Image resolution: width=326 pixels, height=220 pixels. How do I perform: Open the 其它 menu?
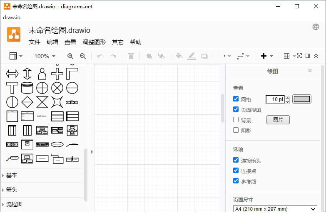click(118, 42)
